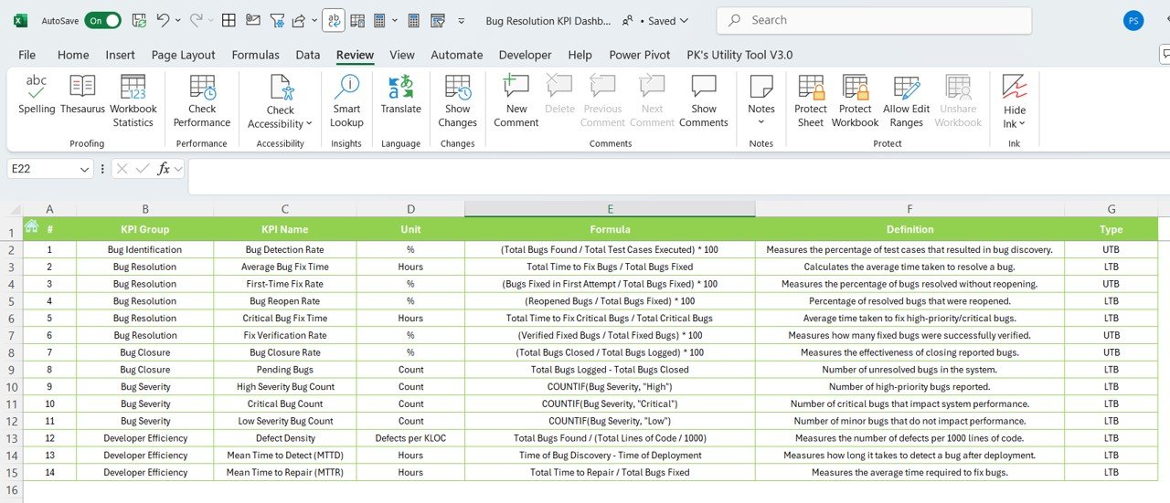Expand the Name Box dropdown arrow
This screenshot has height=503, width=1170.
(85, 169)
